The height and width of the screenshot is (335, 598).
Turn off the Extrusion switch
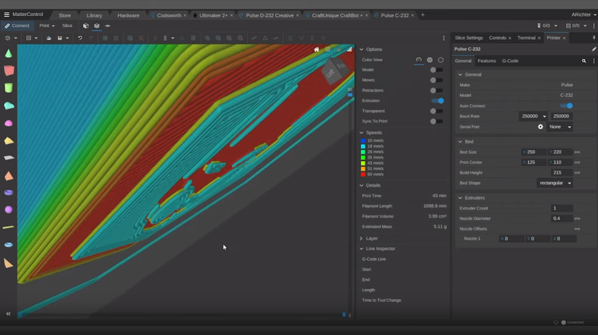pyautogui.click(x=437, y=101)
